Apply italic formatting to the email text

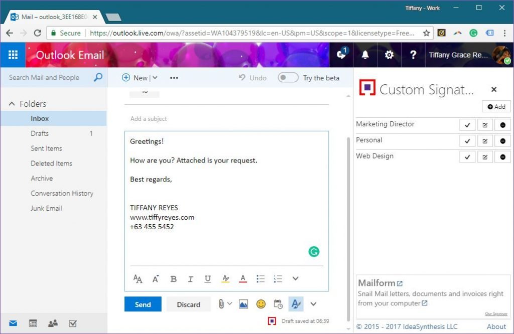(190, 278)
